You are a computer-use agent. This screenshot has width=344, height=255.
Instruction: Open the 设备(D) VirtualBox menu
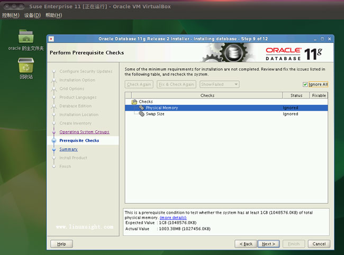(x=32, y=15)
